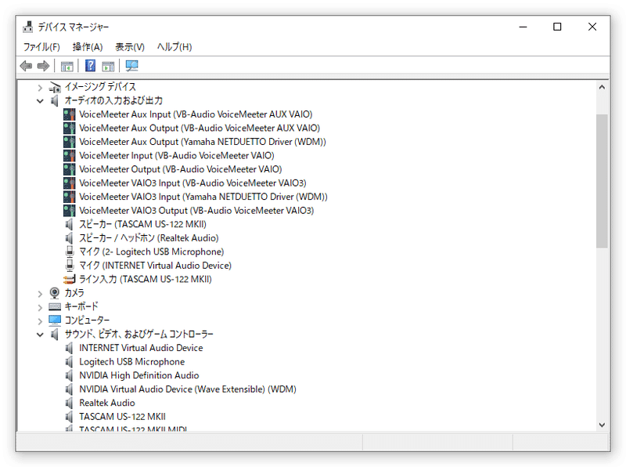626x467 pixels.
Task: Click the monitor icon next to コンピューター
Action: 55,320
